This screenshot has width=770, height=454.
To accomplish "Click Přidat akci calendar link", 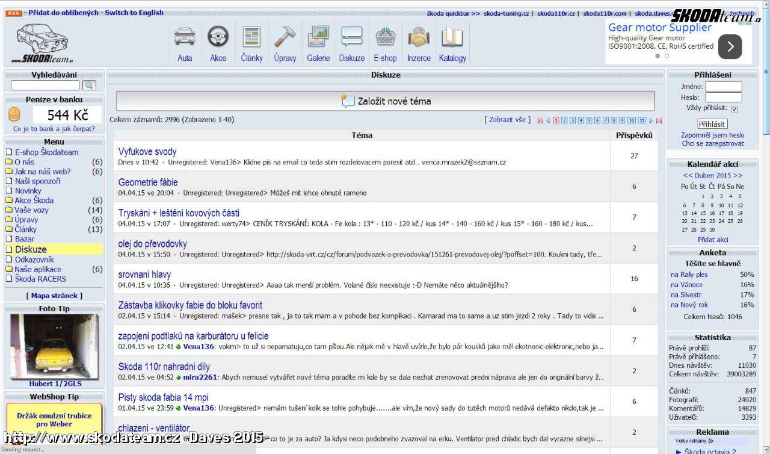I will [x=713, y=240].
